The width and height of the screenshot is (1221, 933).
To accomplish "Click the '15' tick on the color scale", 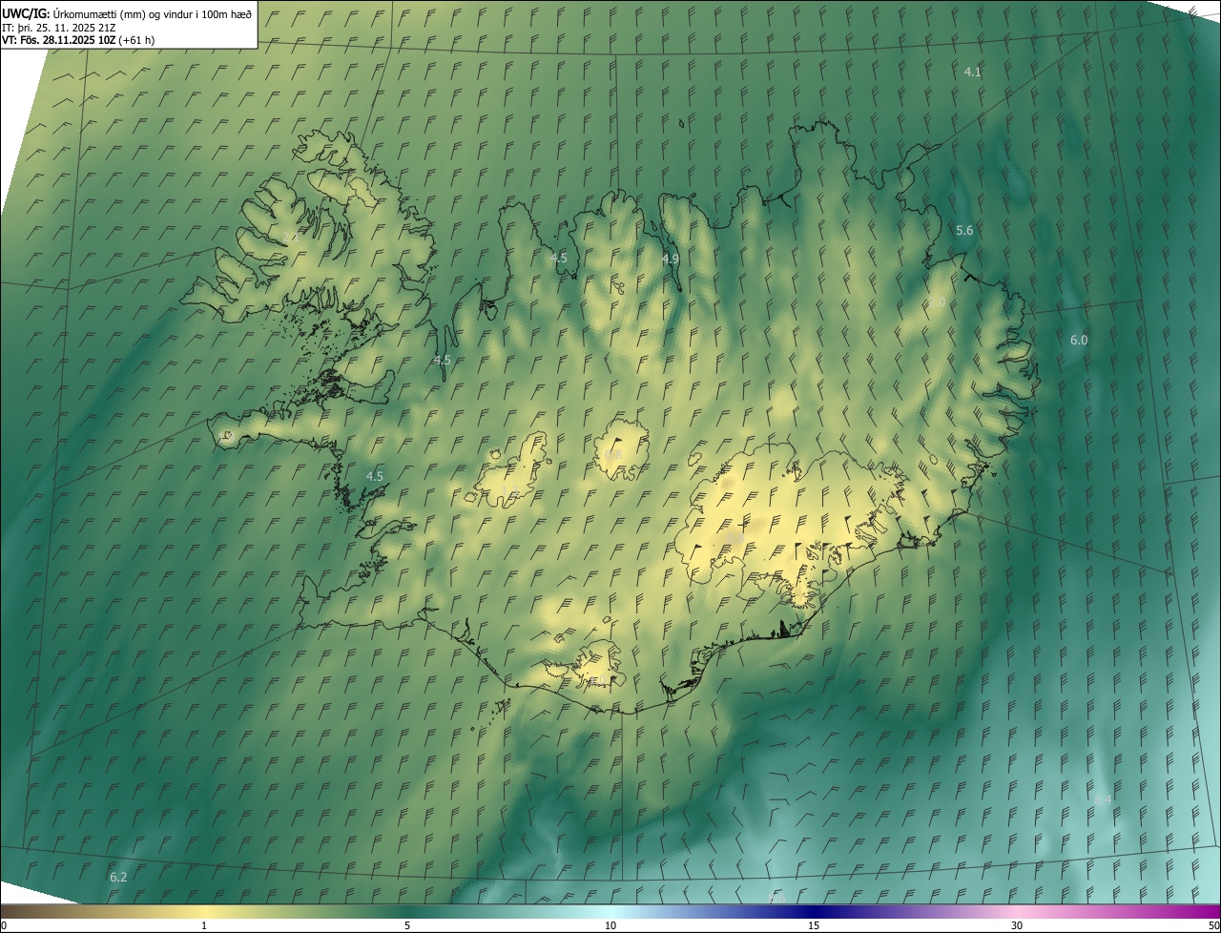I will (x=814, y=925).
